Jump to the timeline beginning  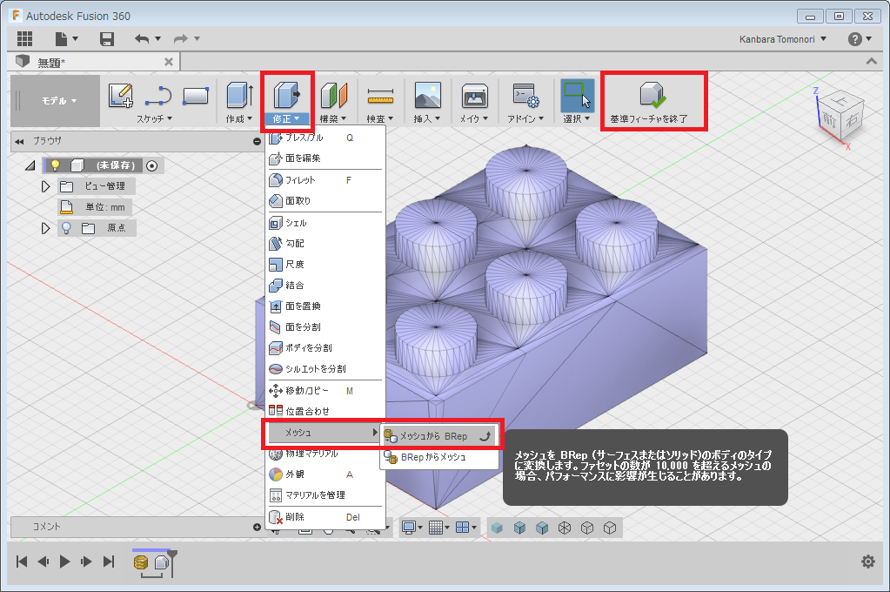(22, 562)
